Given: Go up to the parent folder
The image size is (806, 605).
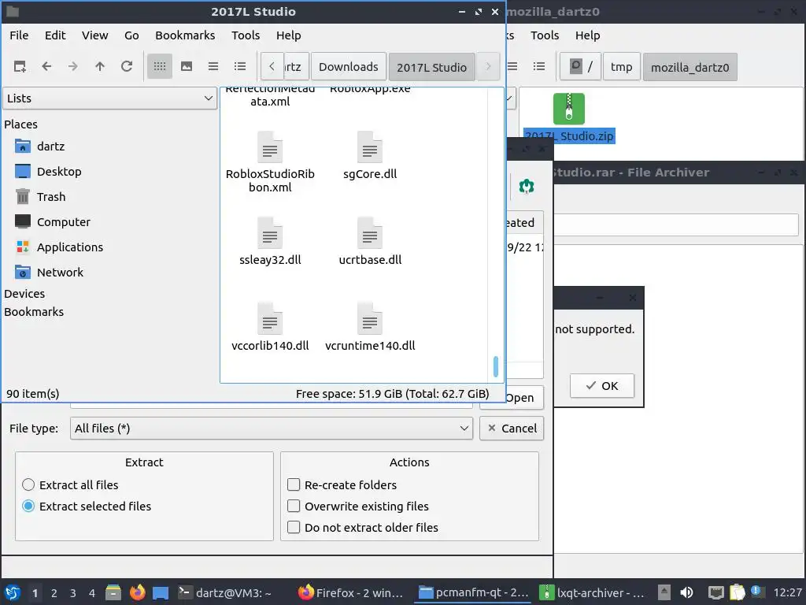Looking at the screenshot, I should (100, 66).
